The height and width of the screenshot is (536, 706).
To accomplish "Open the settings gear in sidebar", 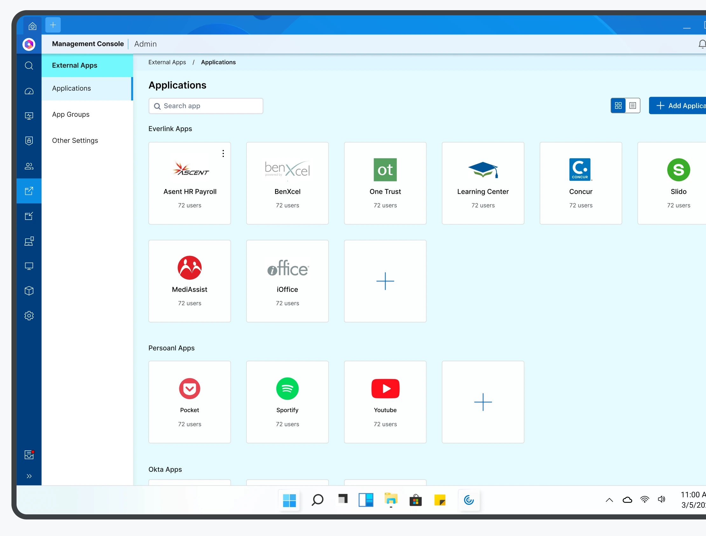I will [29, 316].
